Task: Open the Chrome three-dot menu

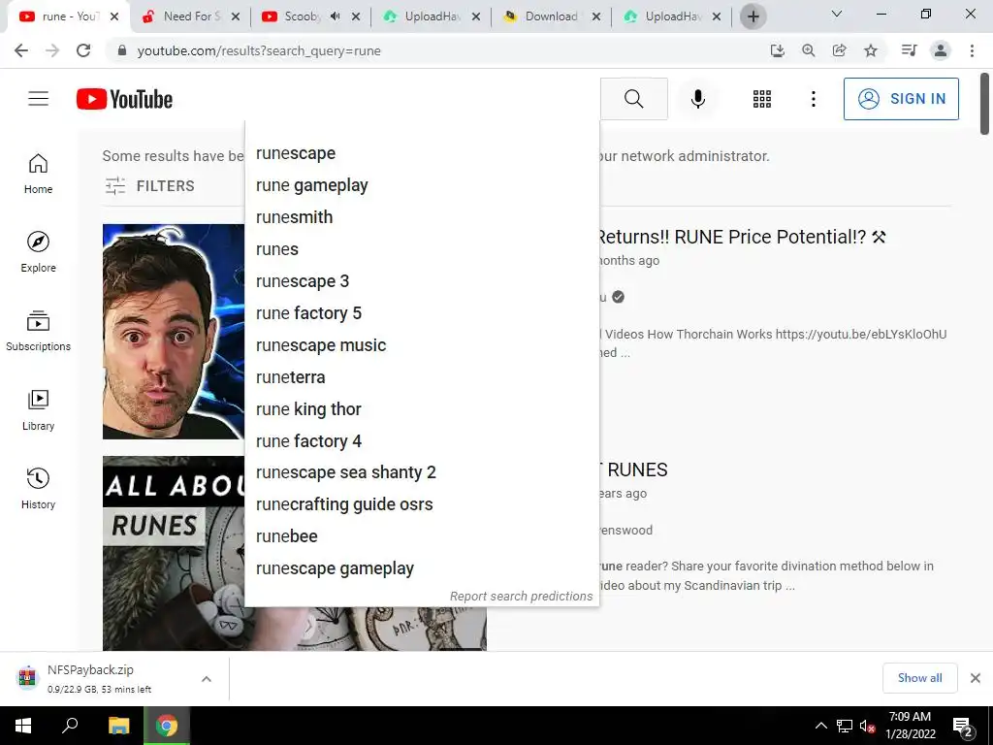Action: (972, 50)
